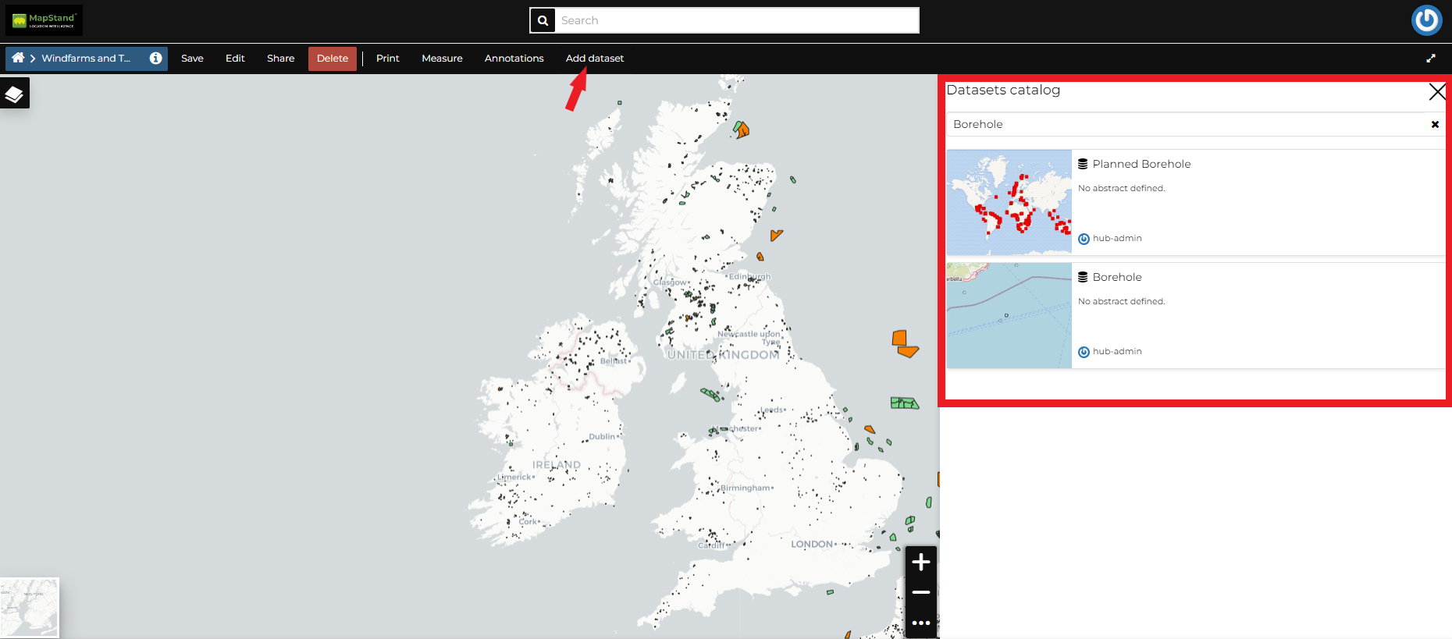Open the Add dataset menu item
Screen dimensions: 1452x639
tap(594, 59)
